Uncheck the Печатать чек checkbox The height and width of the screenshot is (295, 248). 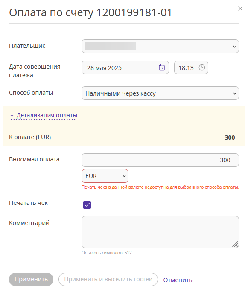[x=87, y=205]
